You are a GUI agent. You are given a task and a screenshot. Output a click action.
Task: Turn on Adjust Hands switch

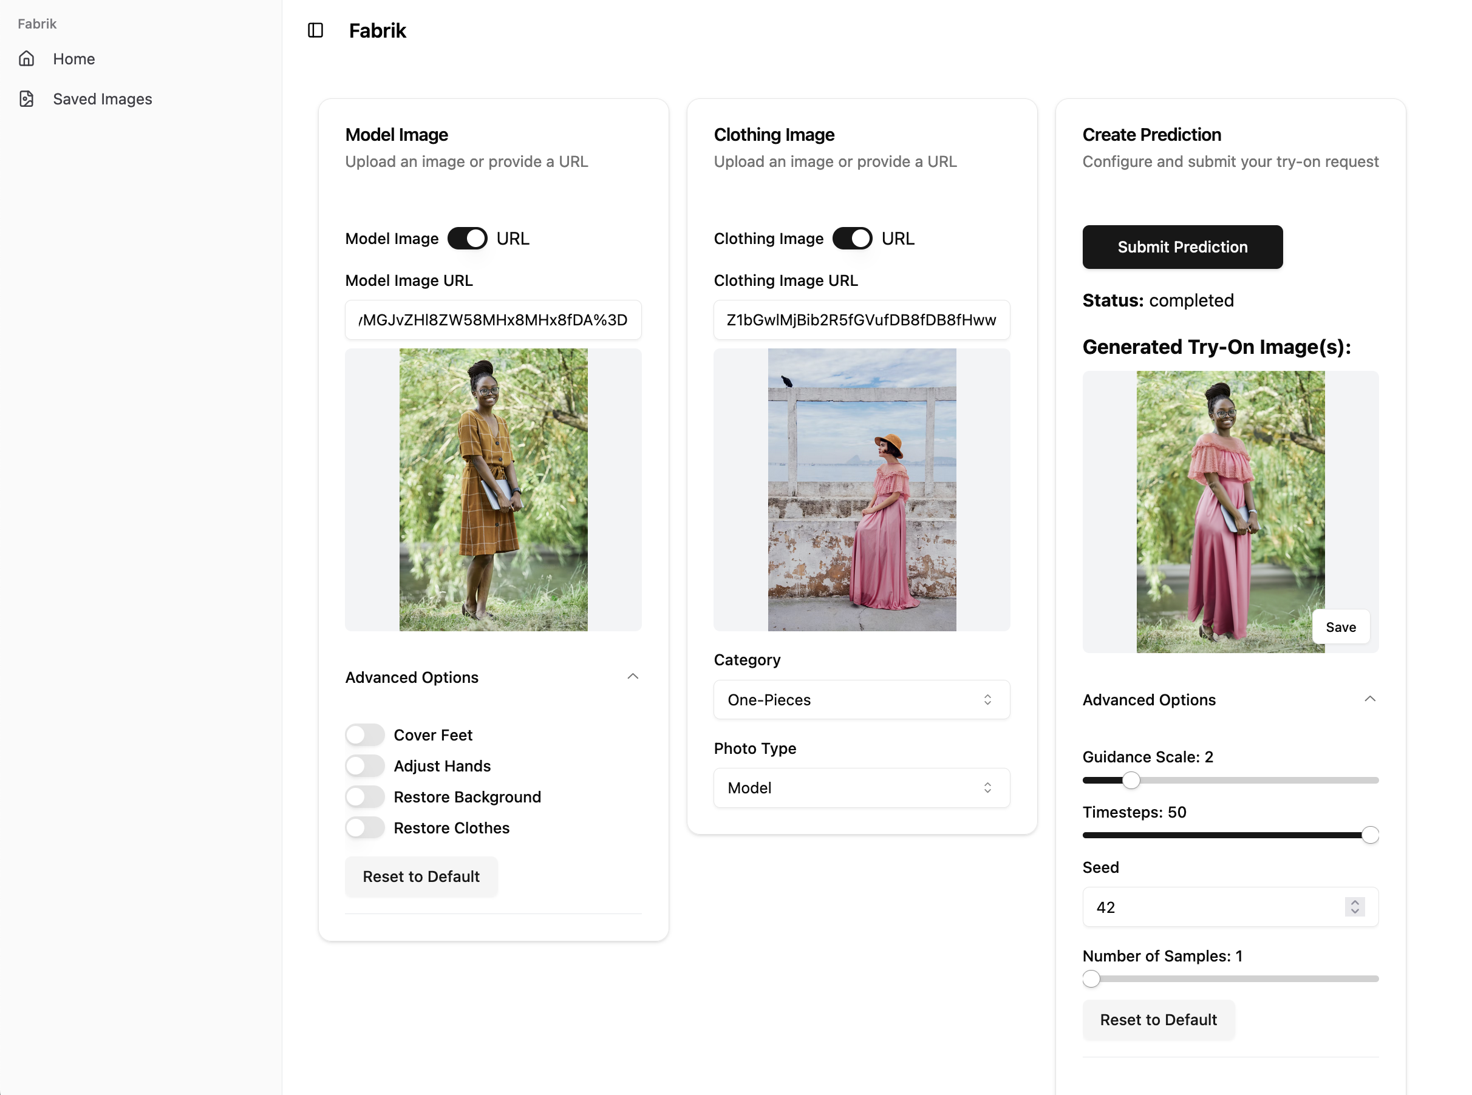click(365, 766)
